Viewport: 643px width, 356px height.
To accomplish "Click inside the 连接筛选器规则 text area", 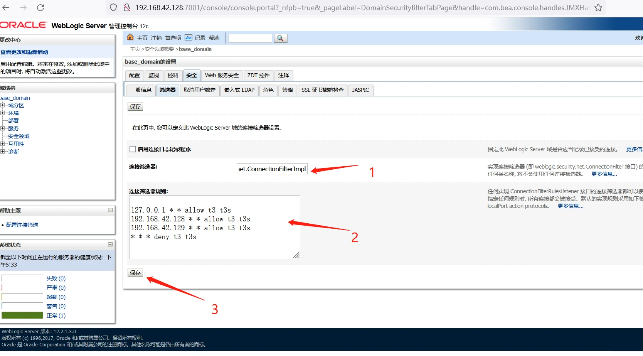I will (x=215, y=227).
